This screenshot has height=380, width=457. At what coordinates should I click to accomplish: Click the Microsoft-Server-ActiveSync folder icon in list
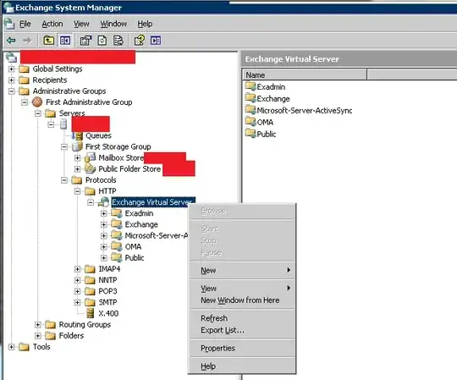point(251,110)
